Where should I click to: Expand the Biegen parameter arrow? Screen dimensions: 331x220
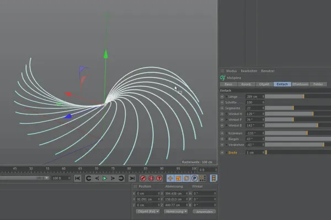227,139
